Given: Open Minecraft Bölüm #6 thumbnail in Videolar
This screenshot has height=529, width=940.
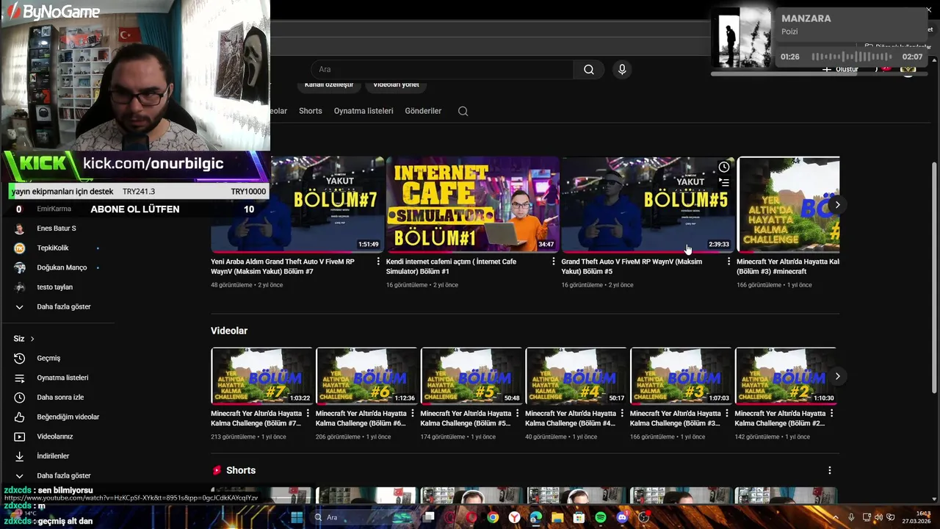Looking at the screenshot, I should tap(366, 376).
